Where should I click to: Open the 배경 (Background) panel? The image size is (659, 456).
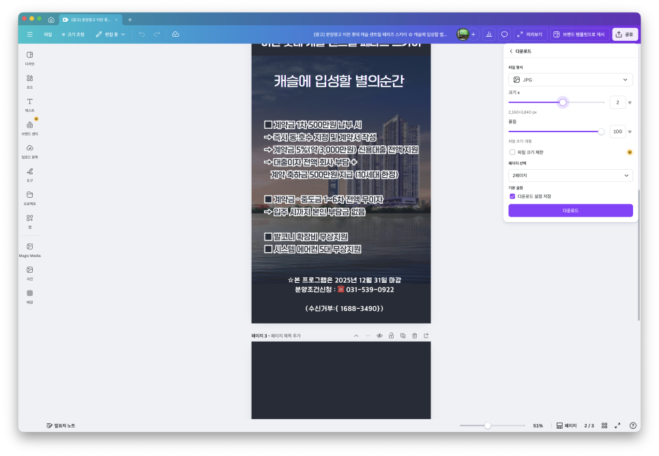coord(29,297)
